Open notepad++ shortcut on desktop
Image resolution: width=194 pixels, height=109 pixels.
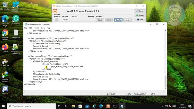pos(15,49)
